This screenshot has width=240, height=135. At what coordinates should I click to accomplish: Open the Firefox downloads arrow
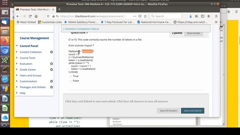(x=190, y=16)
